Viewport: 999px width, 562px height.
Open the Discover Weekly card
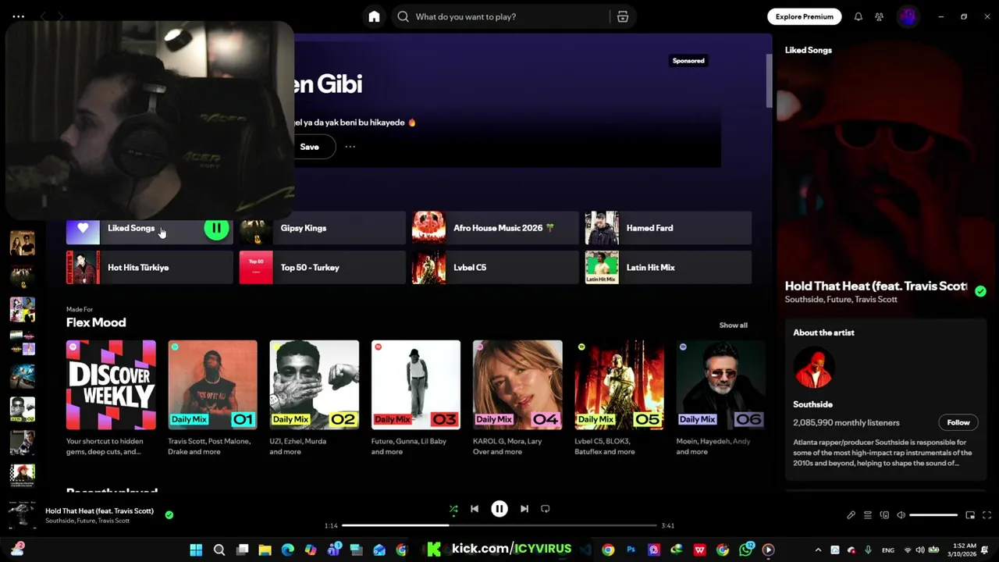tap(111, 398)
